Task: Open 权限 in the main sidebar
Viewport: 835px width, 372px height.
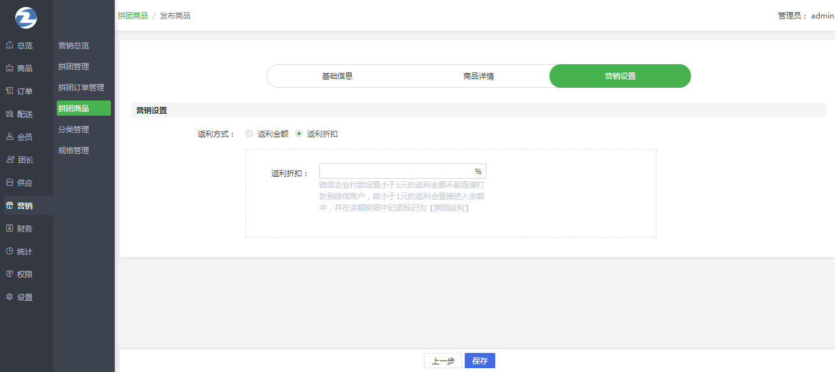Action: click(x=26, y=275)
